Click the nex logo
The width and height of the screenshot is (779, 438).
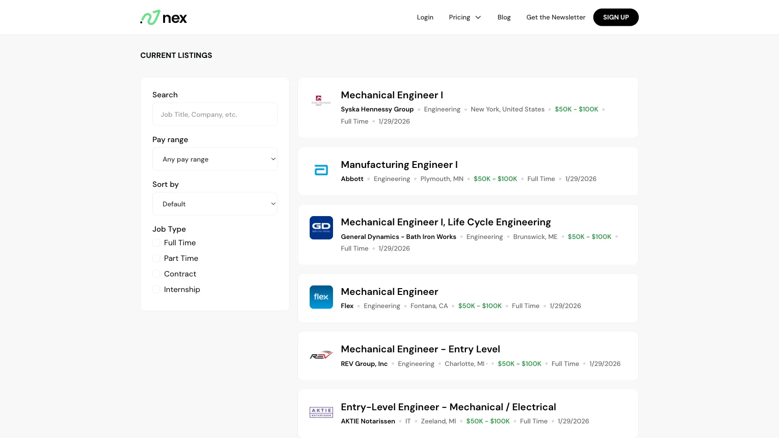pos(164,18)
